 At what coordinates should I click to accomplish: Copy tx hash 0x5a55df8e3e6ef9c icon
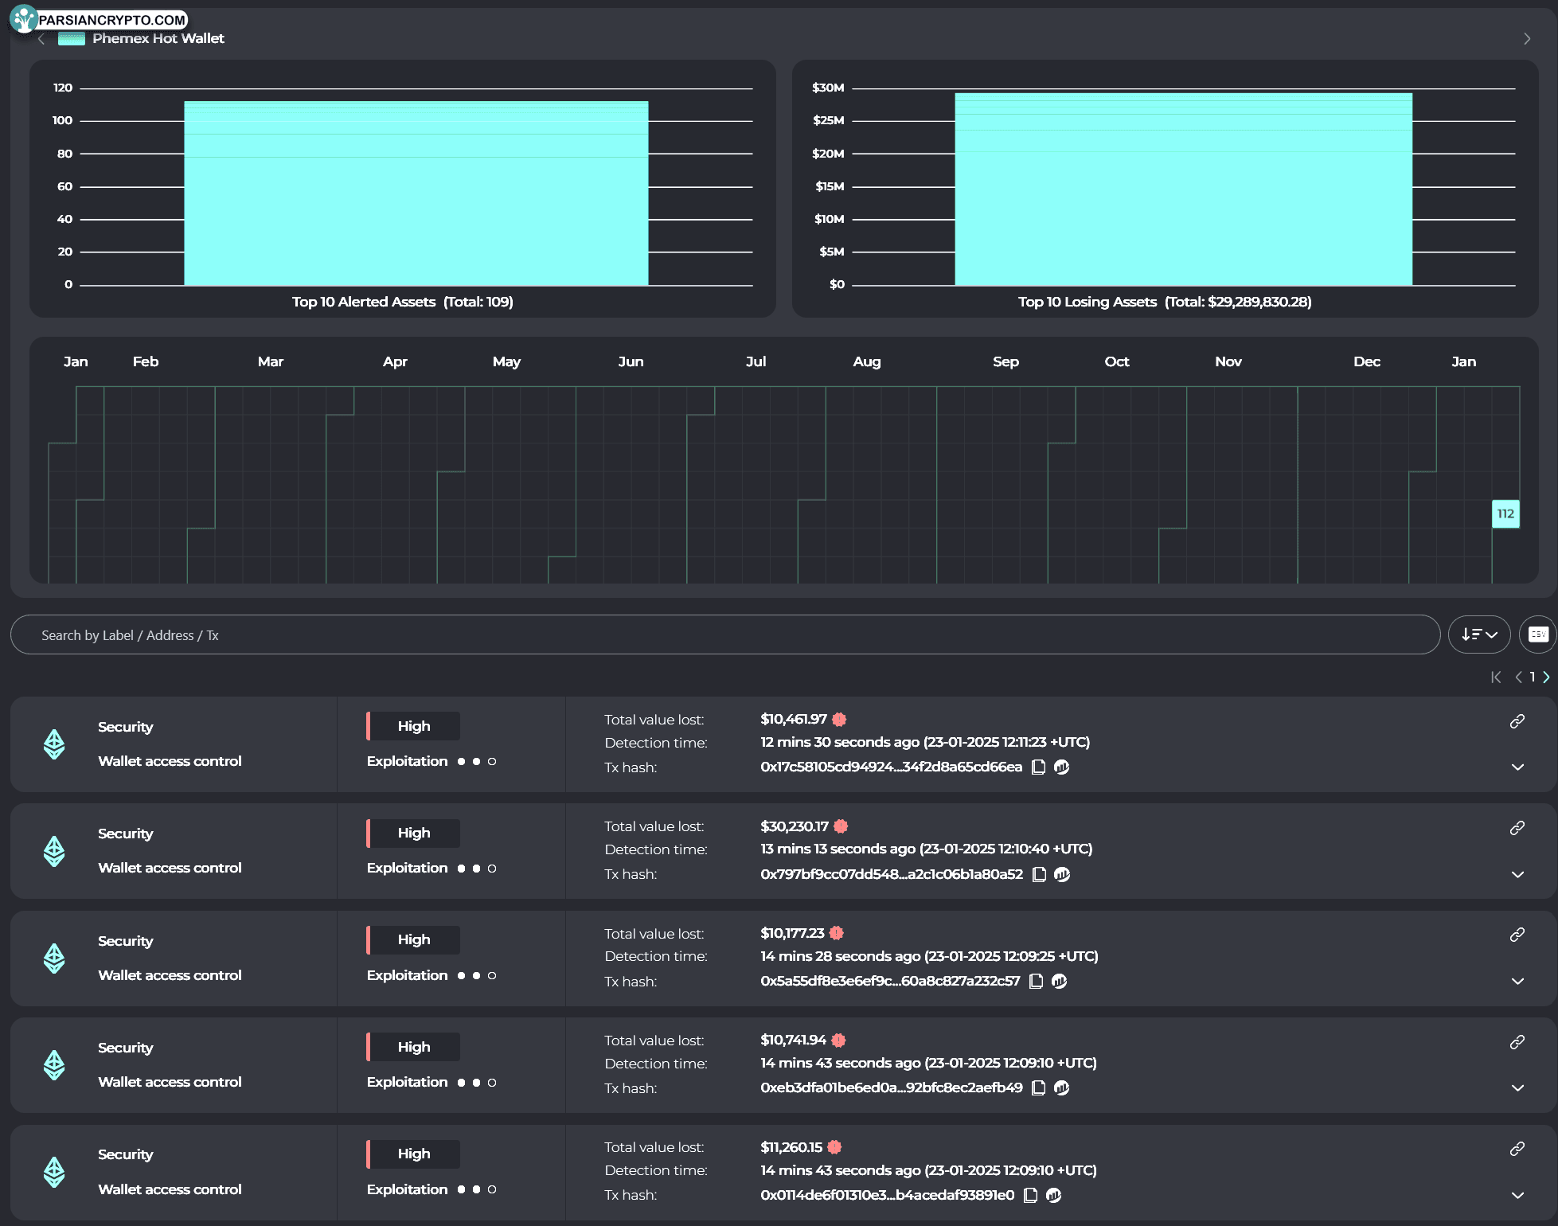tap(1036, 981)
